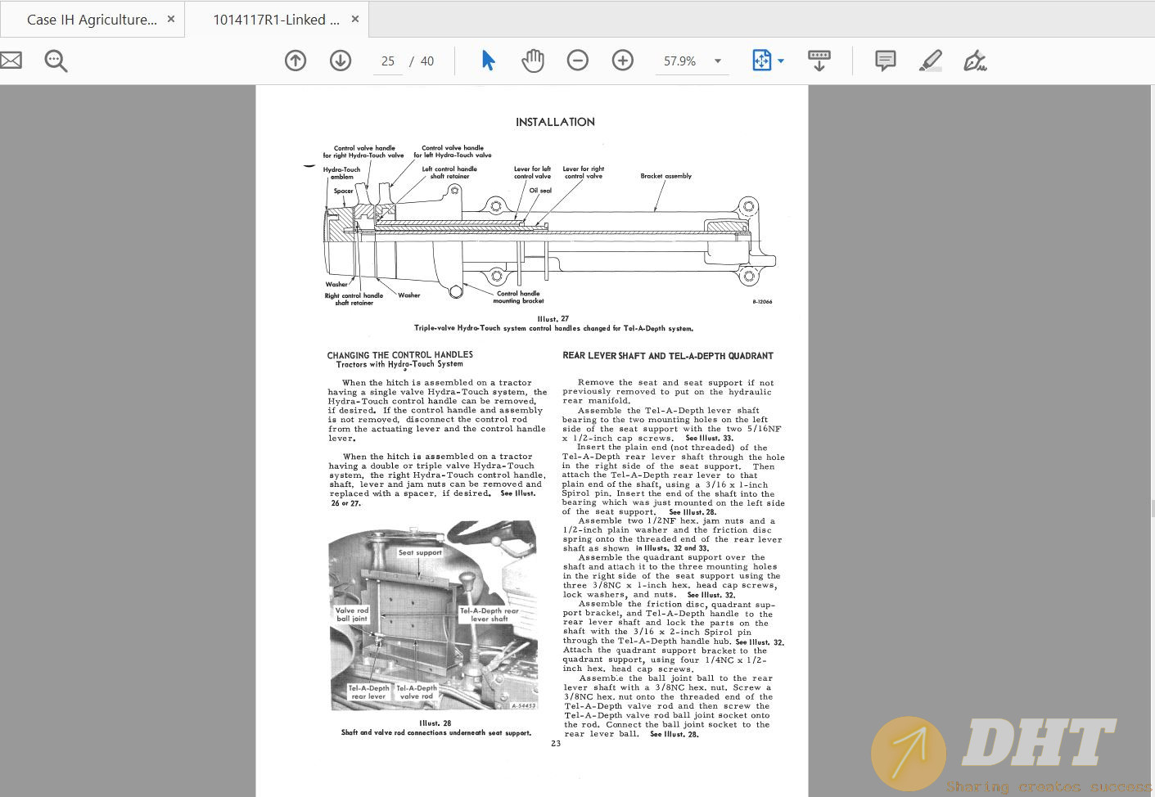This screenshot has width=1155, height=797.
Task: Click the 'Hydra-Touch emblem' label
Action: click(x=341, y=173)
